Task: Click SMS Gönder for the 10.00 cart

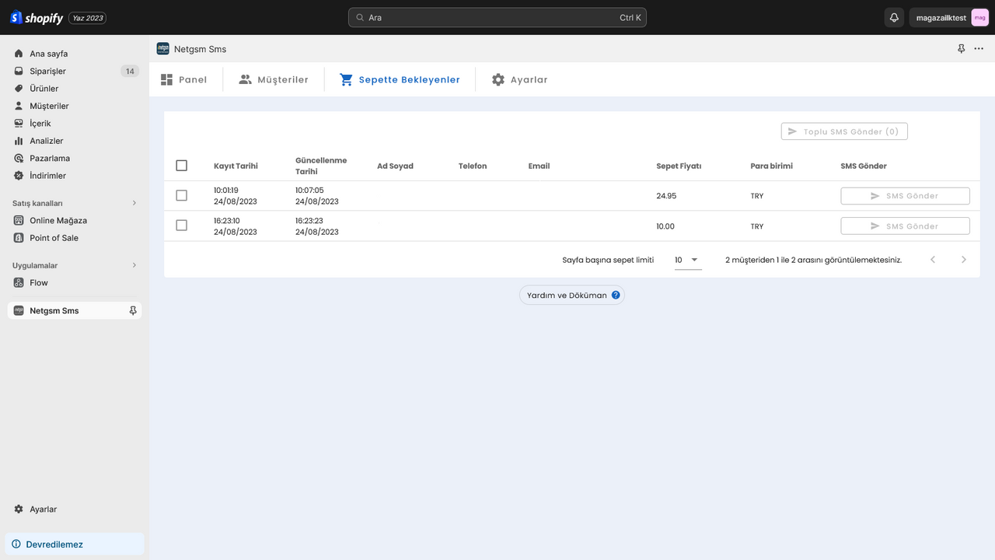Action: [905, 226]
